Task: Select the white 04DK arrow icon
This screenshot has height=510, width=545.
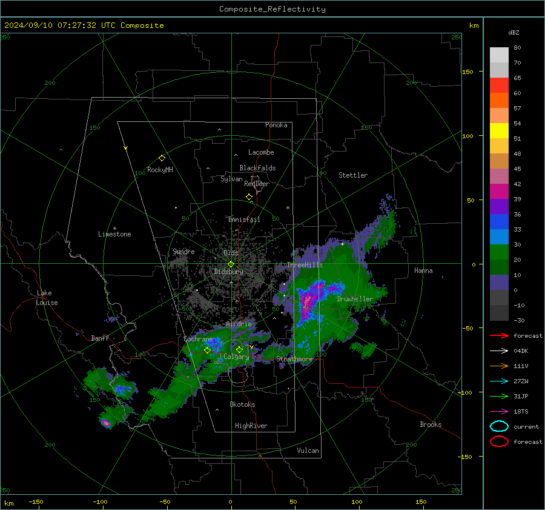Action: click(x=499, y=351)
